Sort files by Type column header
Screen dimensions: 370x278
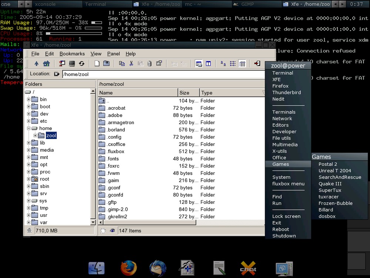click(x=232, y=93)
